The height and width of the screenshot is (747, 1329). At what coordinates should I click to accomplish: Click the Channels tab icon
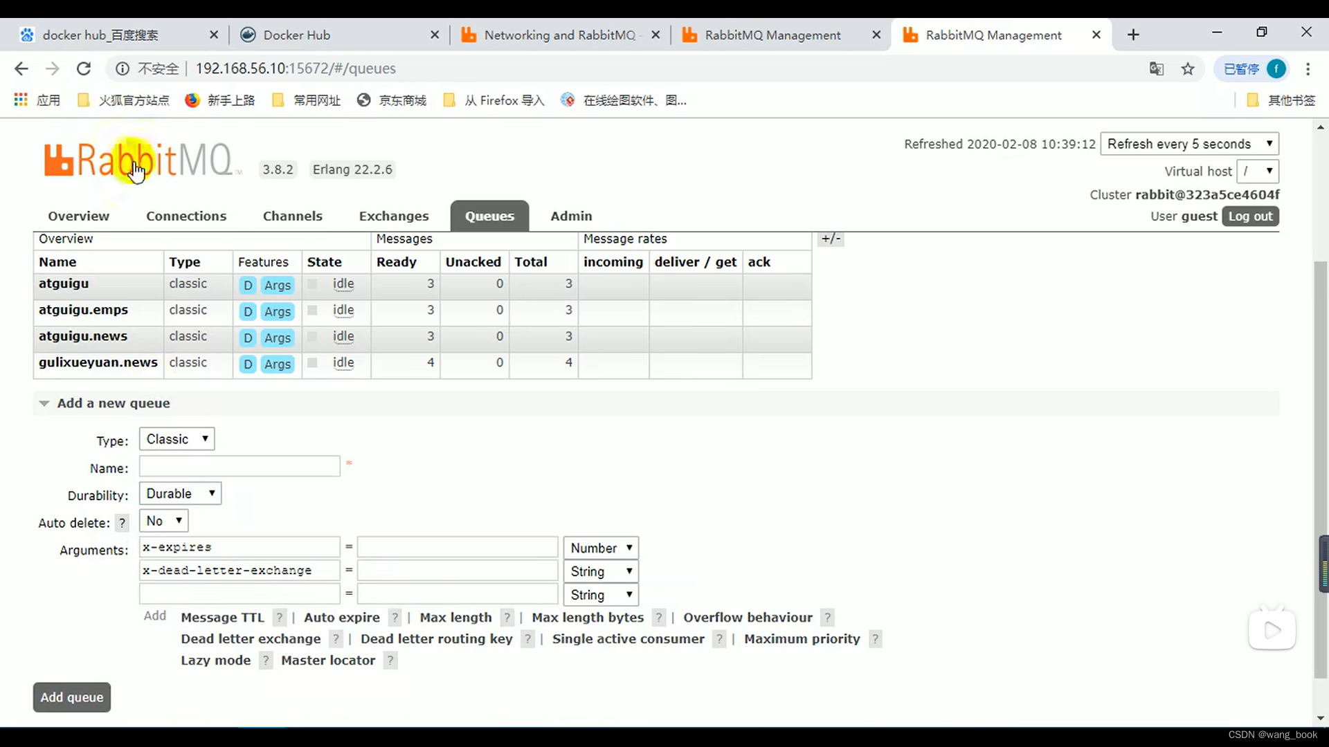[x=293, y=215]
